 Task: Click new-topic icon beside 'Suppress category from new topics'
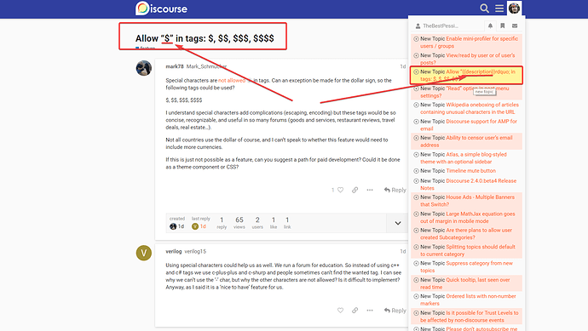[416, 264]
